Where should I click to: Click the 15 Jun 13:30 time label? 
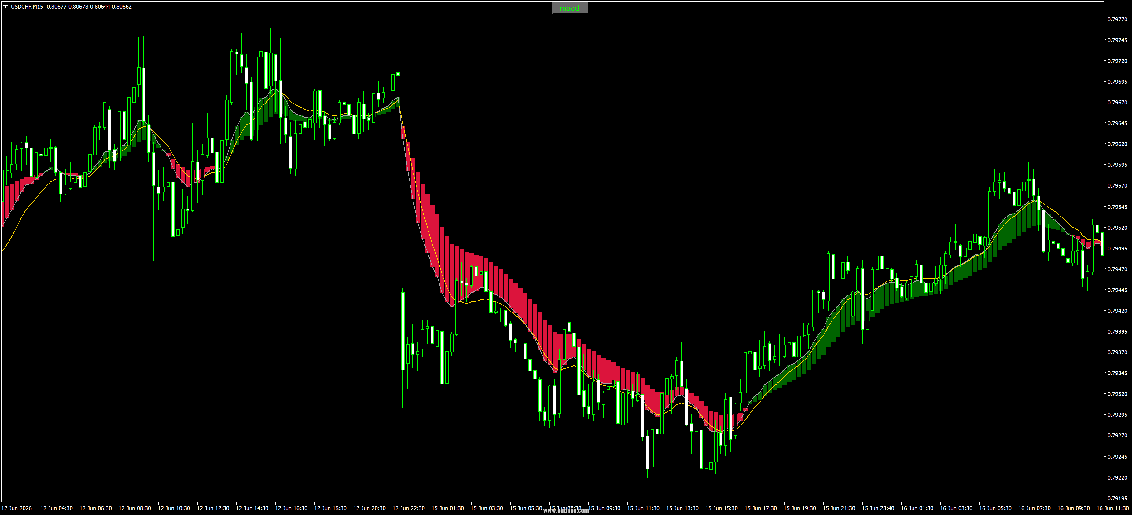[682, 508]
